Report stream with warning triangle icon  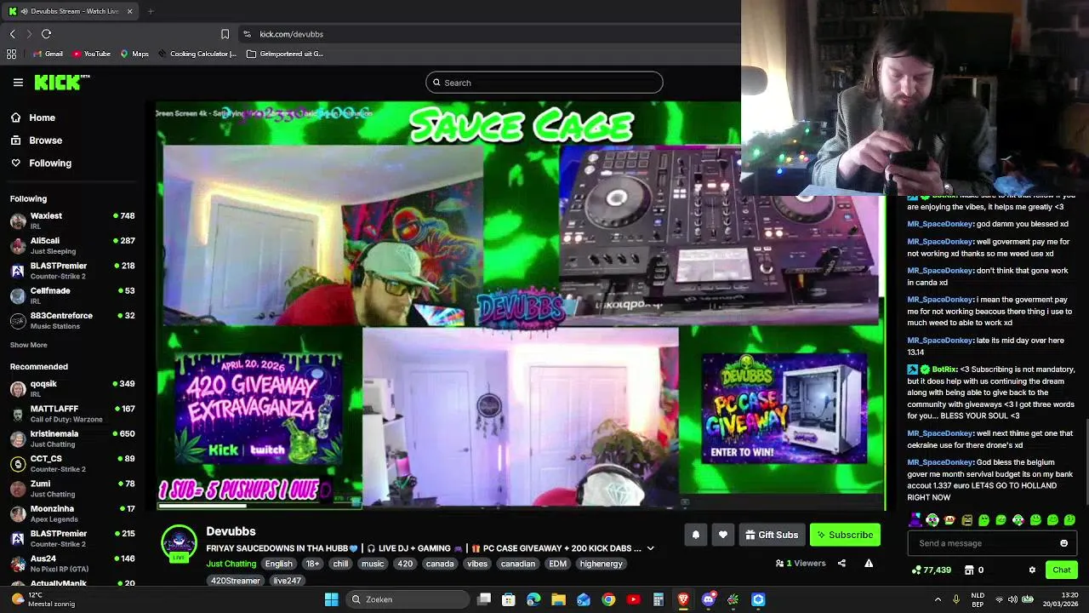pos(869,563)
